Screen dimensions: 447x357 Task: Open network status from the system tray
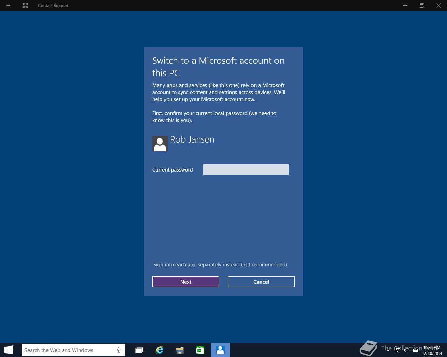tap(397, 350)
